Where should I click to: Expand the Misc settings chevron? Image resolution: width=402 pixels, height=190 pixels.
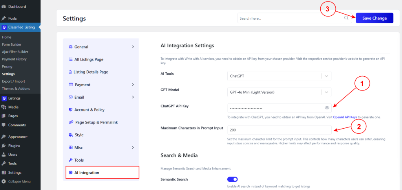tap(133, 148)
